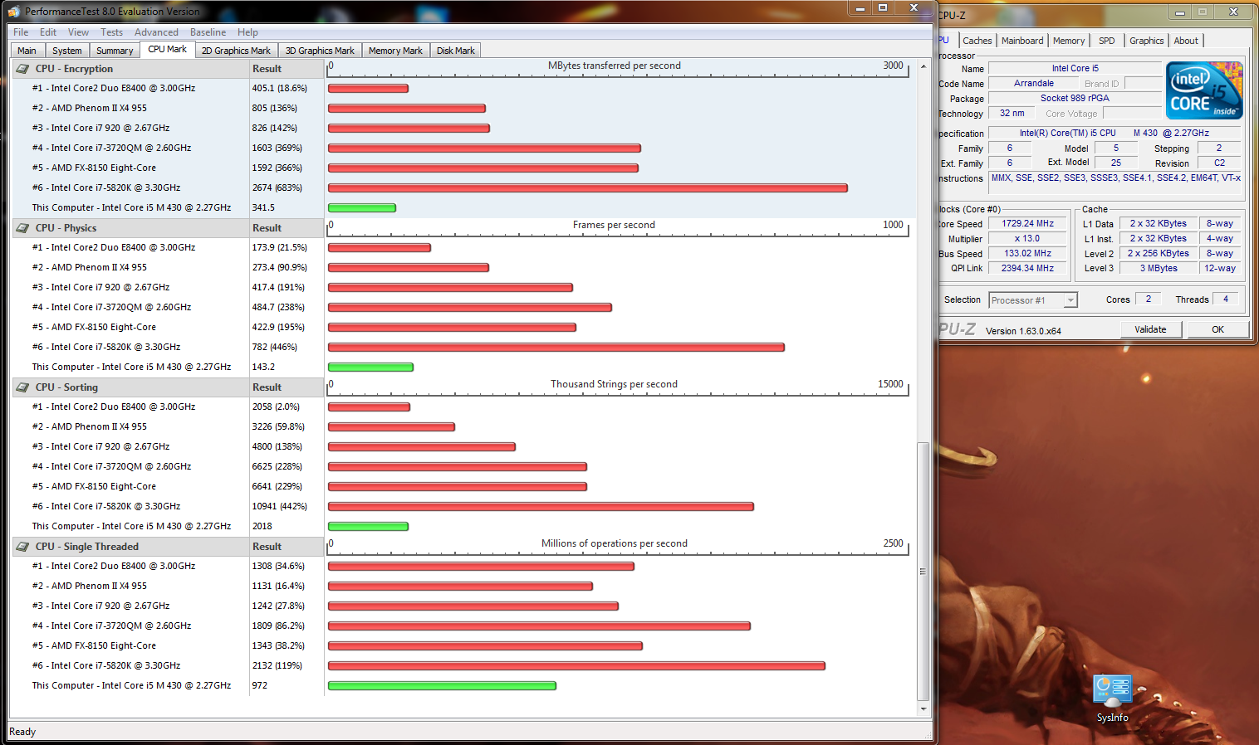Click the OK button in CPU-Z
Screen dimensions: 1259x745
[x=1217, y=329]
